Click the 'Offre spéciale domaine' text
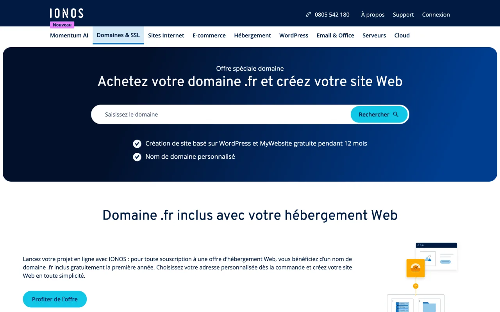Image resolution: width=500 pixels, height=312 pixels. [250, 69]
